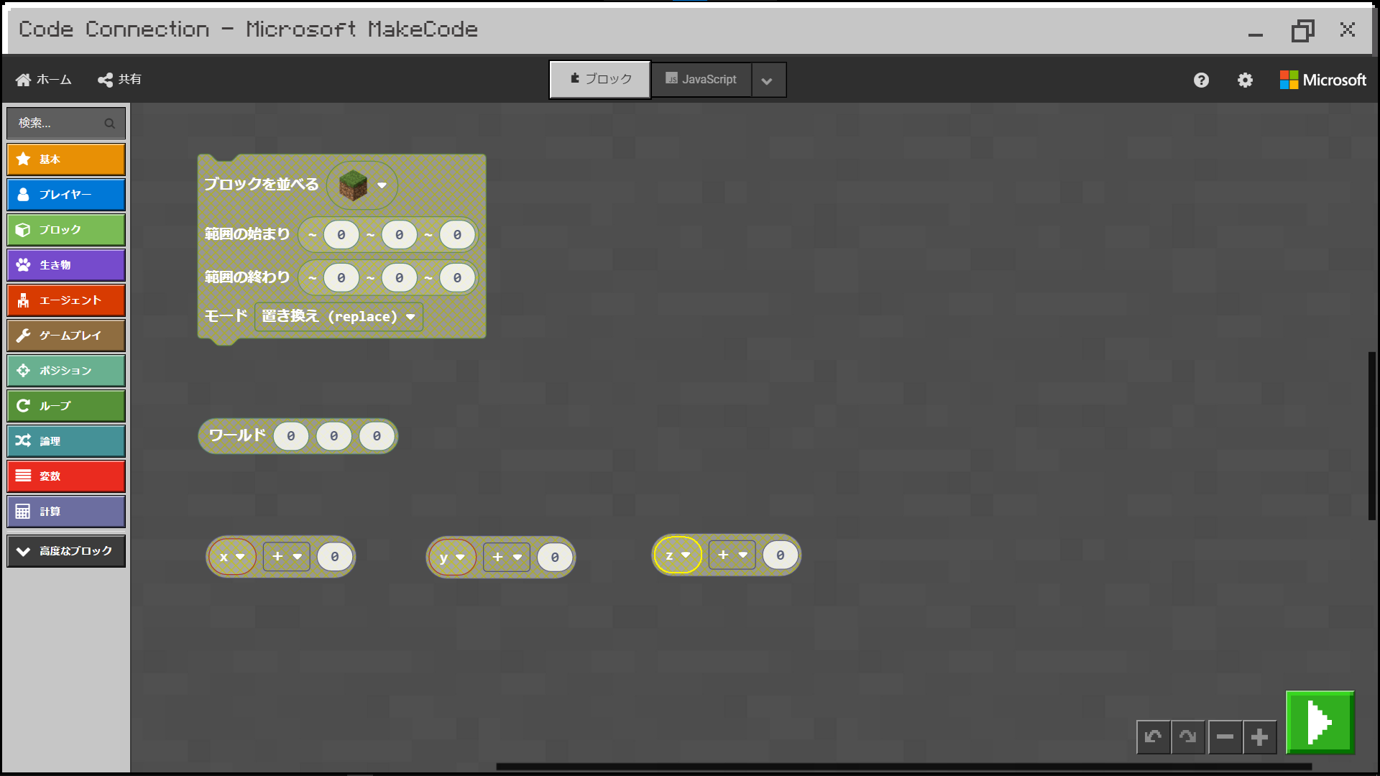Screen dimensions: 1380x776
Task: Open the プレイヤー category
Action: (66, 195)
